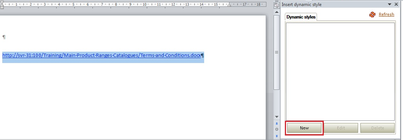Click the Delete button
This screenshot has width=403, height=140.
378,128
